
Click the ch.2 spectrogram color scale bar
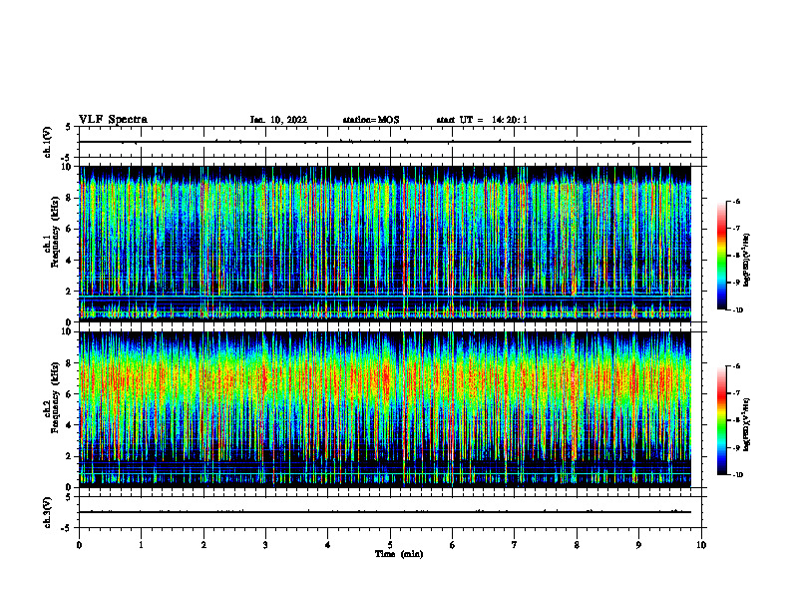click(721, 420)
